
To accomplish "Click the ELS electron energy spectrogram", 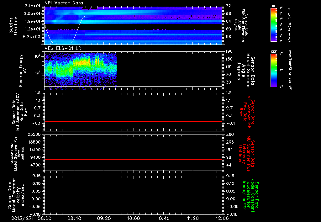I will point(81,71).
